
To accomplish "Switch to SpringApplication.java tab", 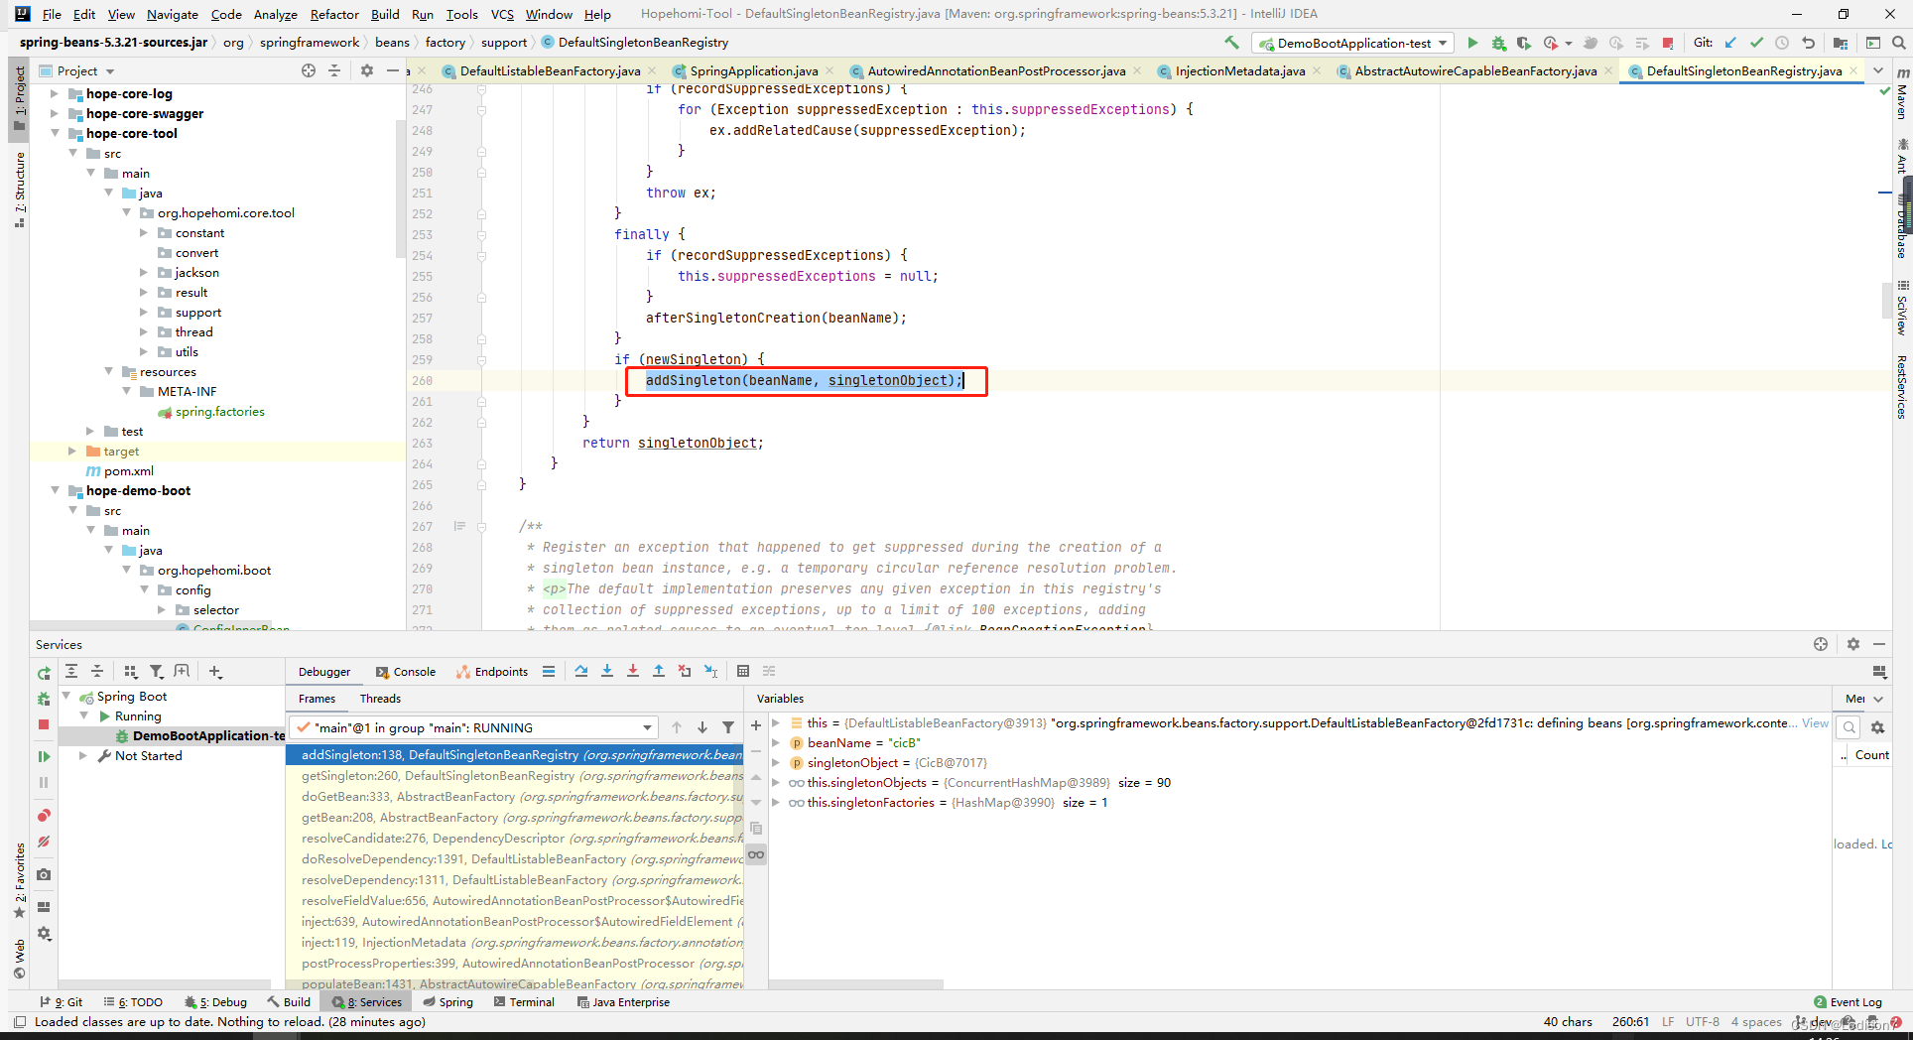I will [x=753, y=70].
